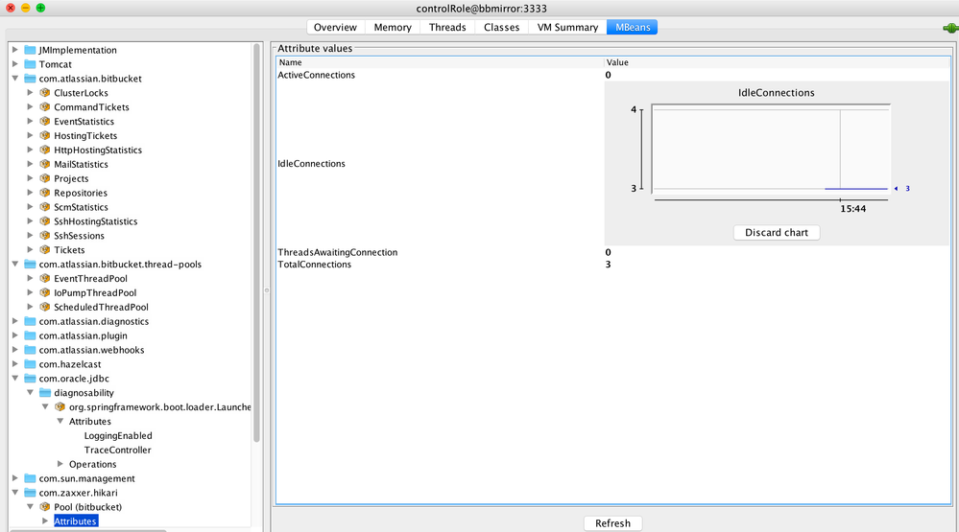
Task: Click the SshHostingStatistics MBean icon
Action: click(45, 221)
